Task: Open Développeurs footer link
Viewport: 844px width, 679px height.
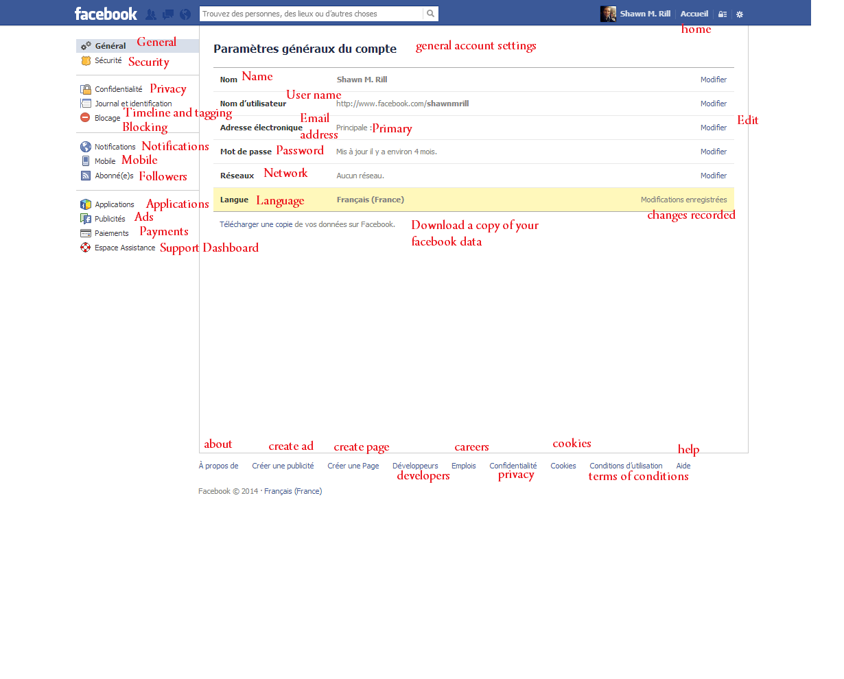Action: [x=415, y=466]
